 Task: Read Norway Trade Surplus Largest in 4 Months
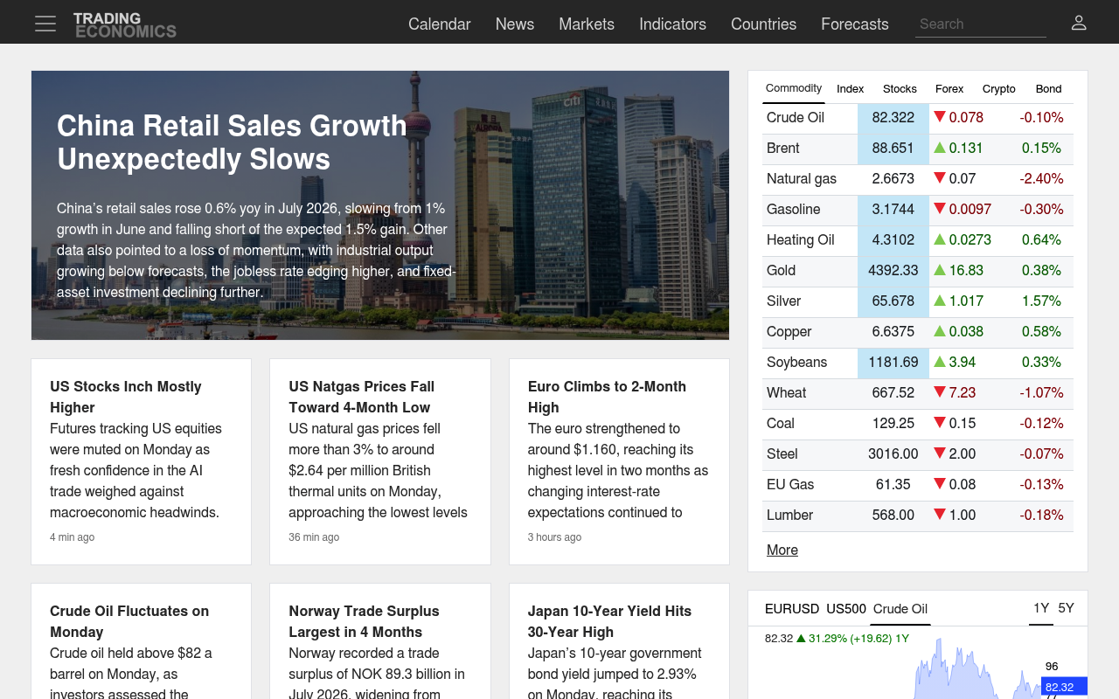(364, 621)
